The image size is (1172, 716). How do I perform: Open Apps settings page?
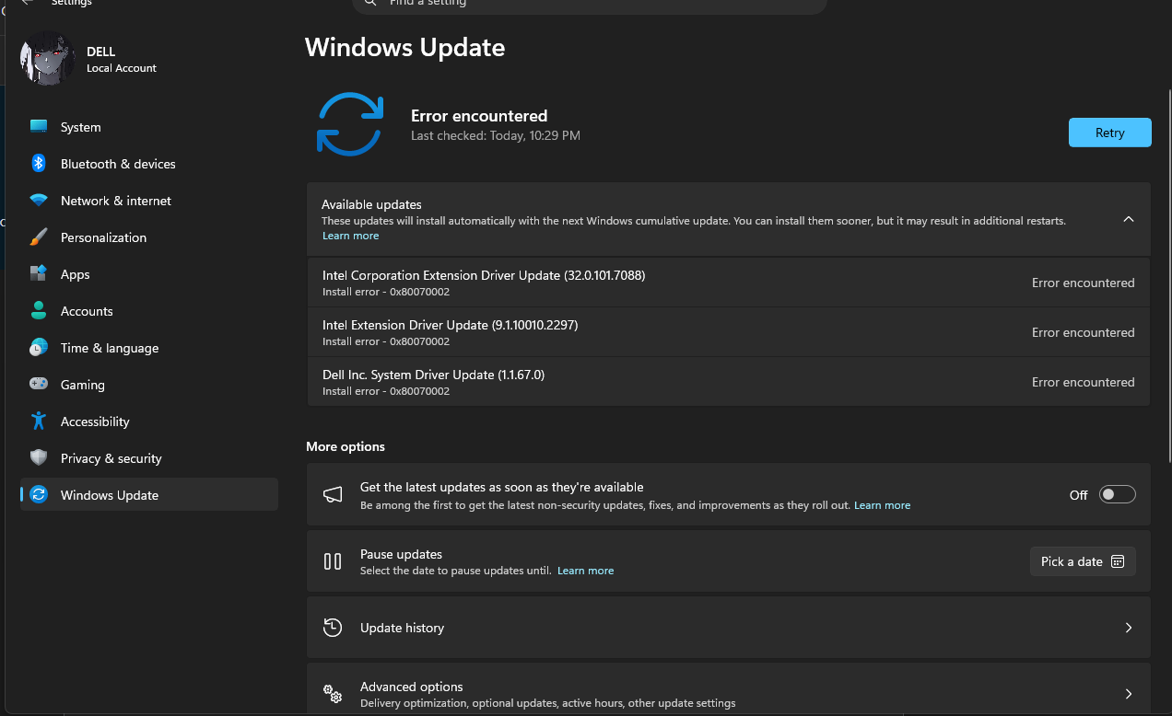(x=149, y=274)
